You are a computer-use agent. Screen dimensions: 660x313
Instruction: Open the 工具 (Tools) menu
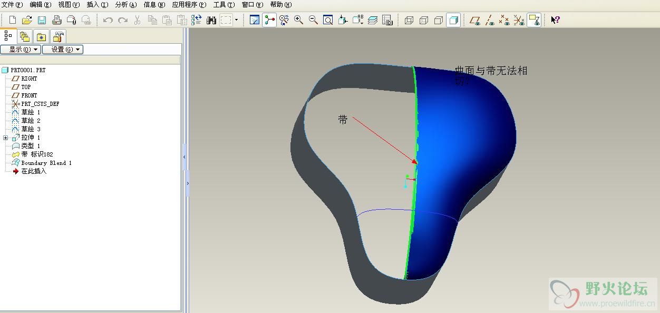224,5
